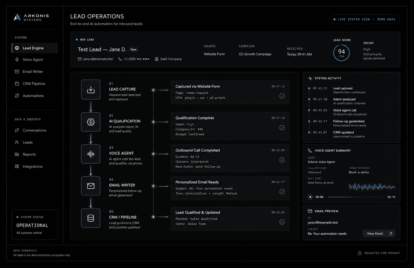Click the Website Form source value
Screen dimensions: 414x268
(x=214, y=54)
